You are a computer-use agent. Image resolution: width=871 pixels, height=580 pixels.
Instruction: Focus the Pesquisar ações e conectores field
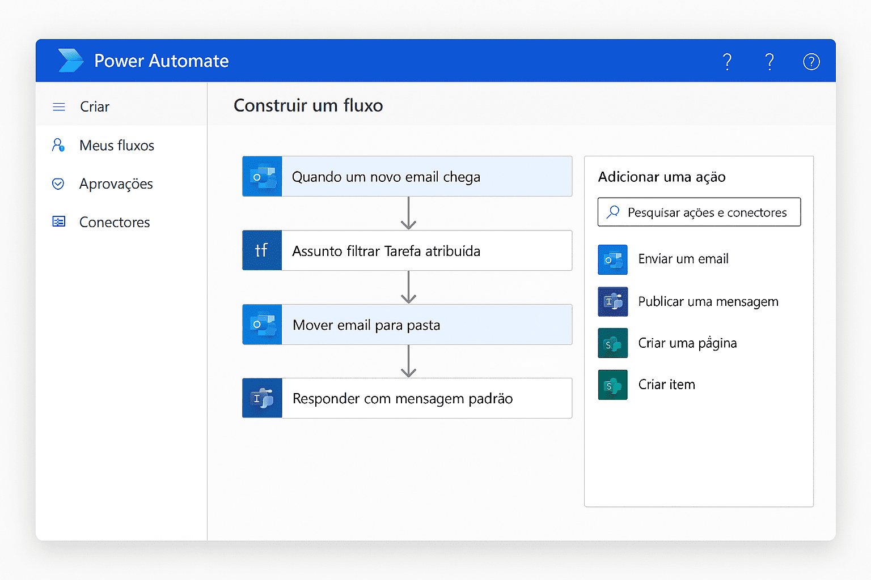click(707, 212)
